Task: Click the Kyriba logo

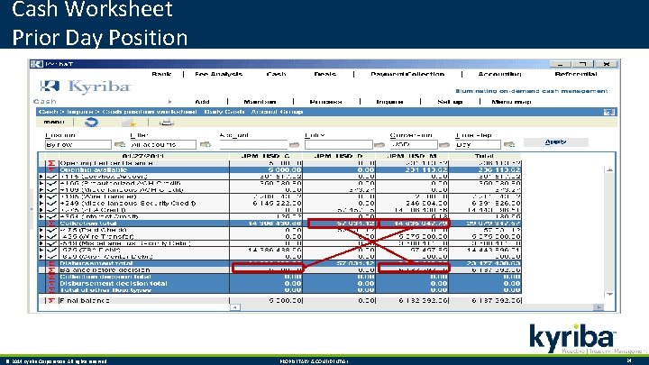Action: (x=87, y=87)
